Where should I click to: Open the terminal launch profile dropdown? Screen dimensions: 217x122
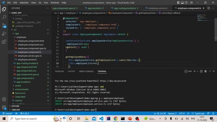(197, 72)
